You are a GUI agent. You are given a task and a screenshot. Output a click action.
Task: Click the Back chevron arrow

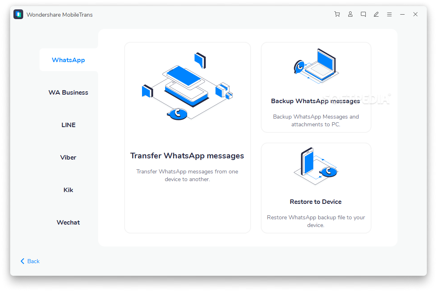point(22,261)
